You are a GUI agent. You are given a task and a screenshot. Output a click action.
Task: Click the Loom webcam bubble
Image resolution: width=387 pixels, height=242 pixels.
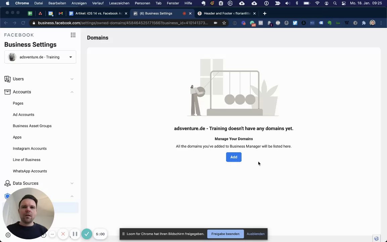(28, 213)
